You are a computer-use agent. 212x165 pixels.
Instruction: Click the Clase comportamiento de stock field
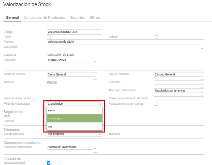point(179,99)
